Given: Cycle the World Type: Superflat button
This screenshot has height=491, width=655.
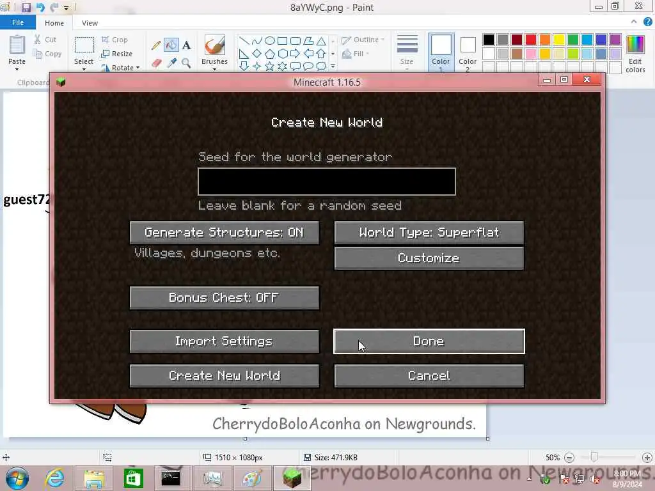Looking at the screenshot, I should coord(429,233).
